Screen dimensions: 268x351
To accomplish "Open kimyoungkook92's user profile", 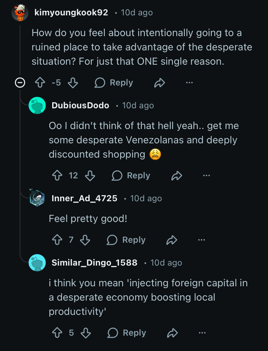I will coord(71,13).
